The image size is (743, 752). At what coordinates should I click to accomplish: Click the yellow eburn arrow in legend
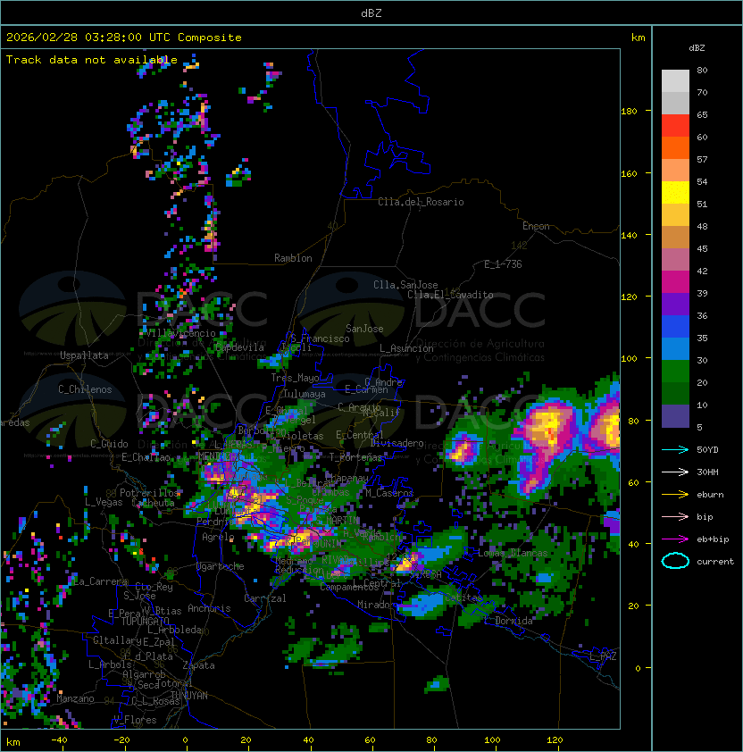coord(675,495)
